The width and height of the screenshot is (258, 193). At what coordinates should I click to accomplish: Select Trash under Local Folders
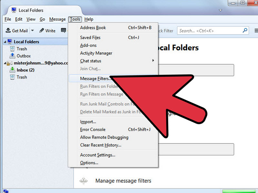[22, 49]
